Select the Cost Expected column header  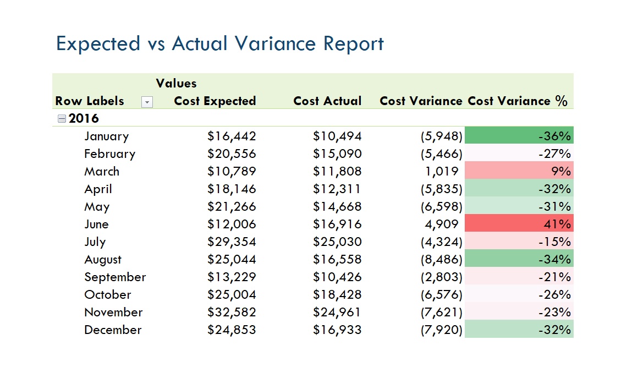(215, 101)
